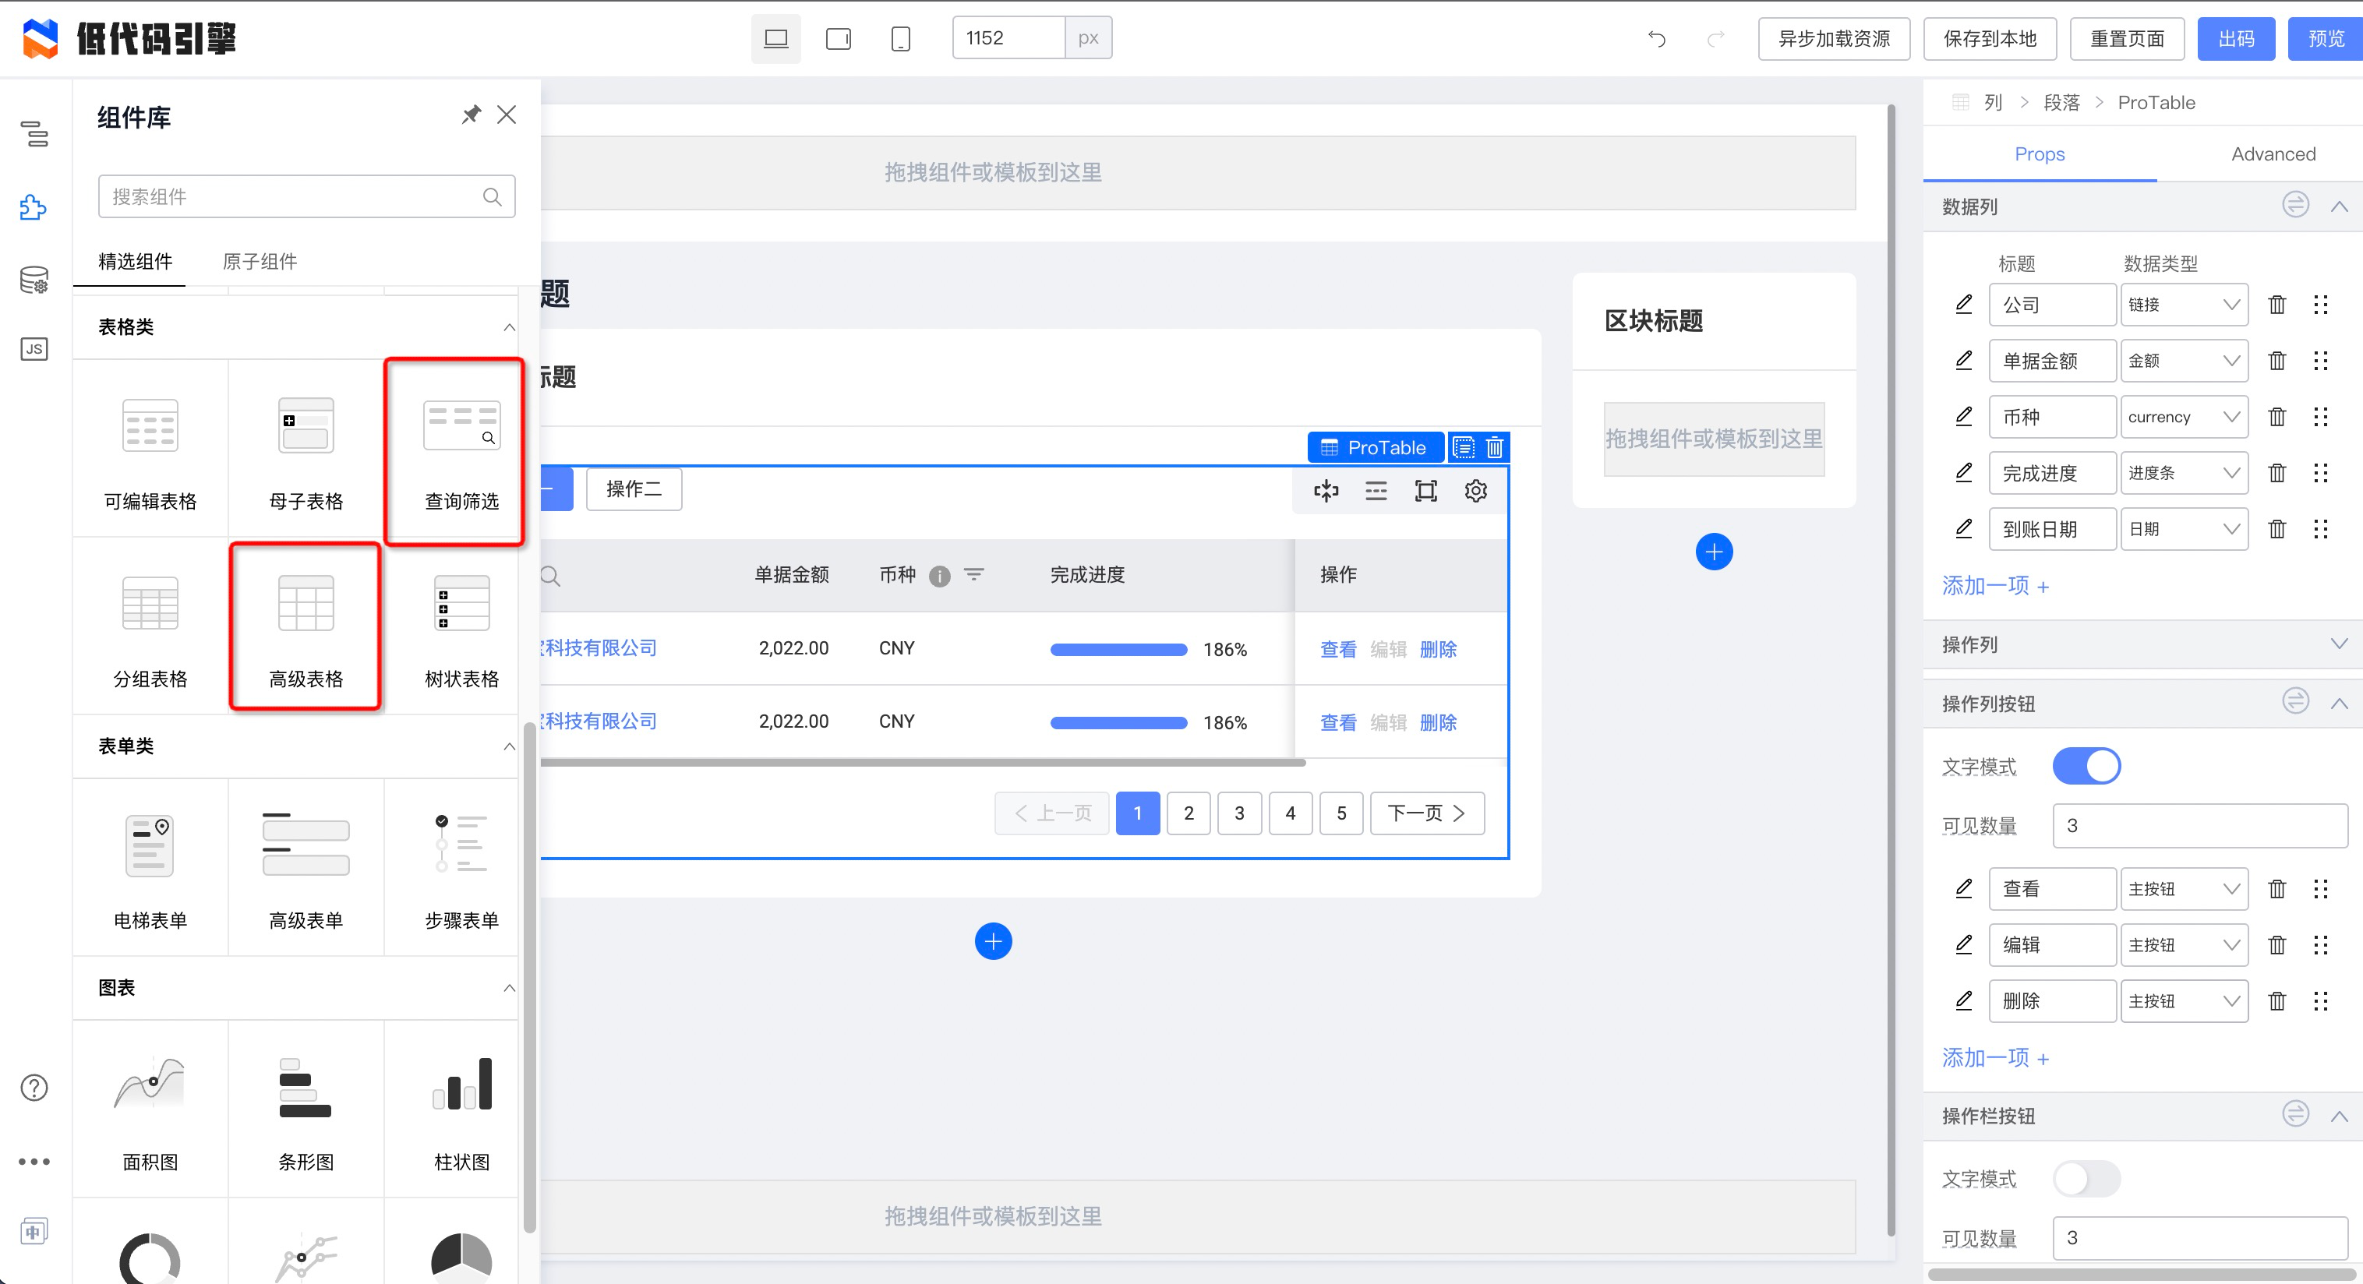Toggle 文字模式 under 操作列按钮
The width and height of the screenshot is (2363, 1284).
(x=2086, y=766)
